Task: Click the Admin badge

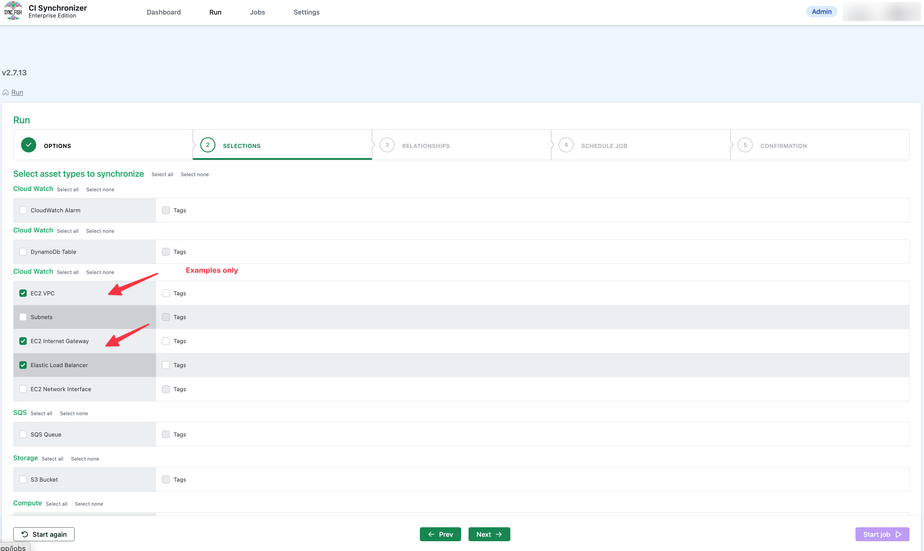Action: 822,12
